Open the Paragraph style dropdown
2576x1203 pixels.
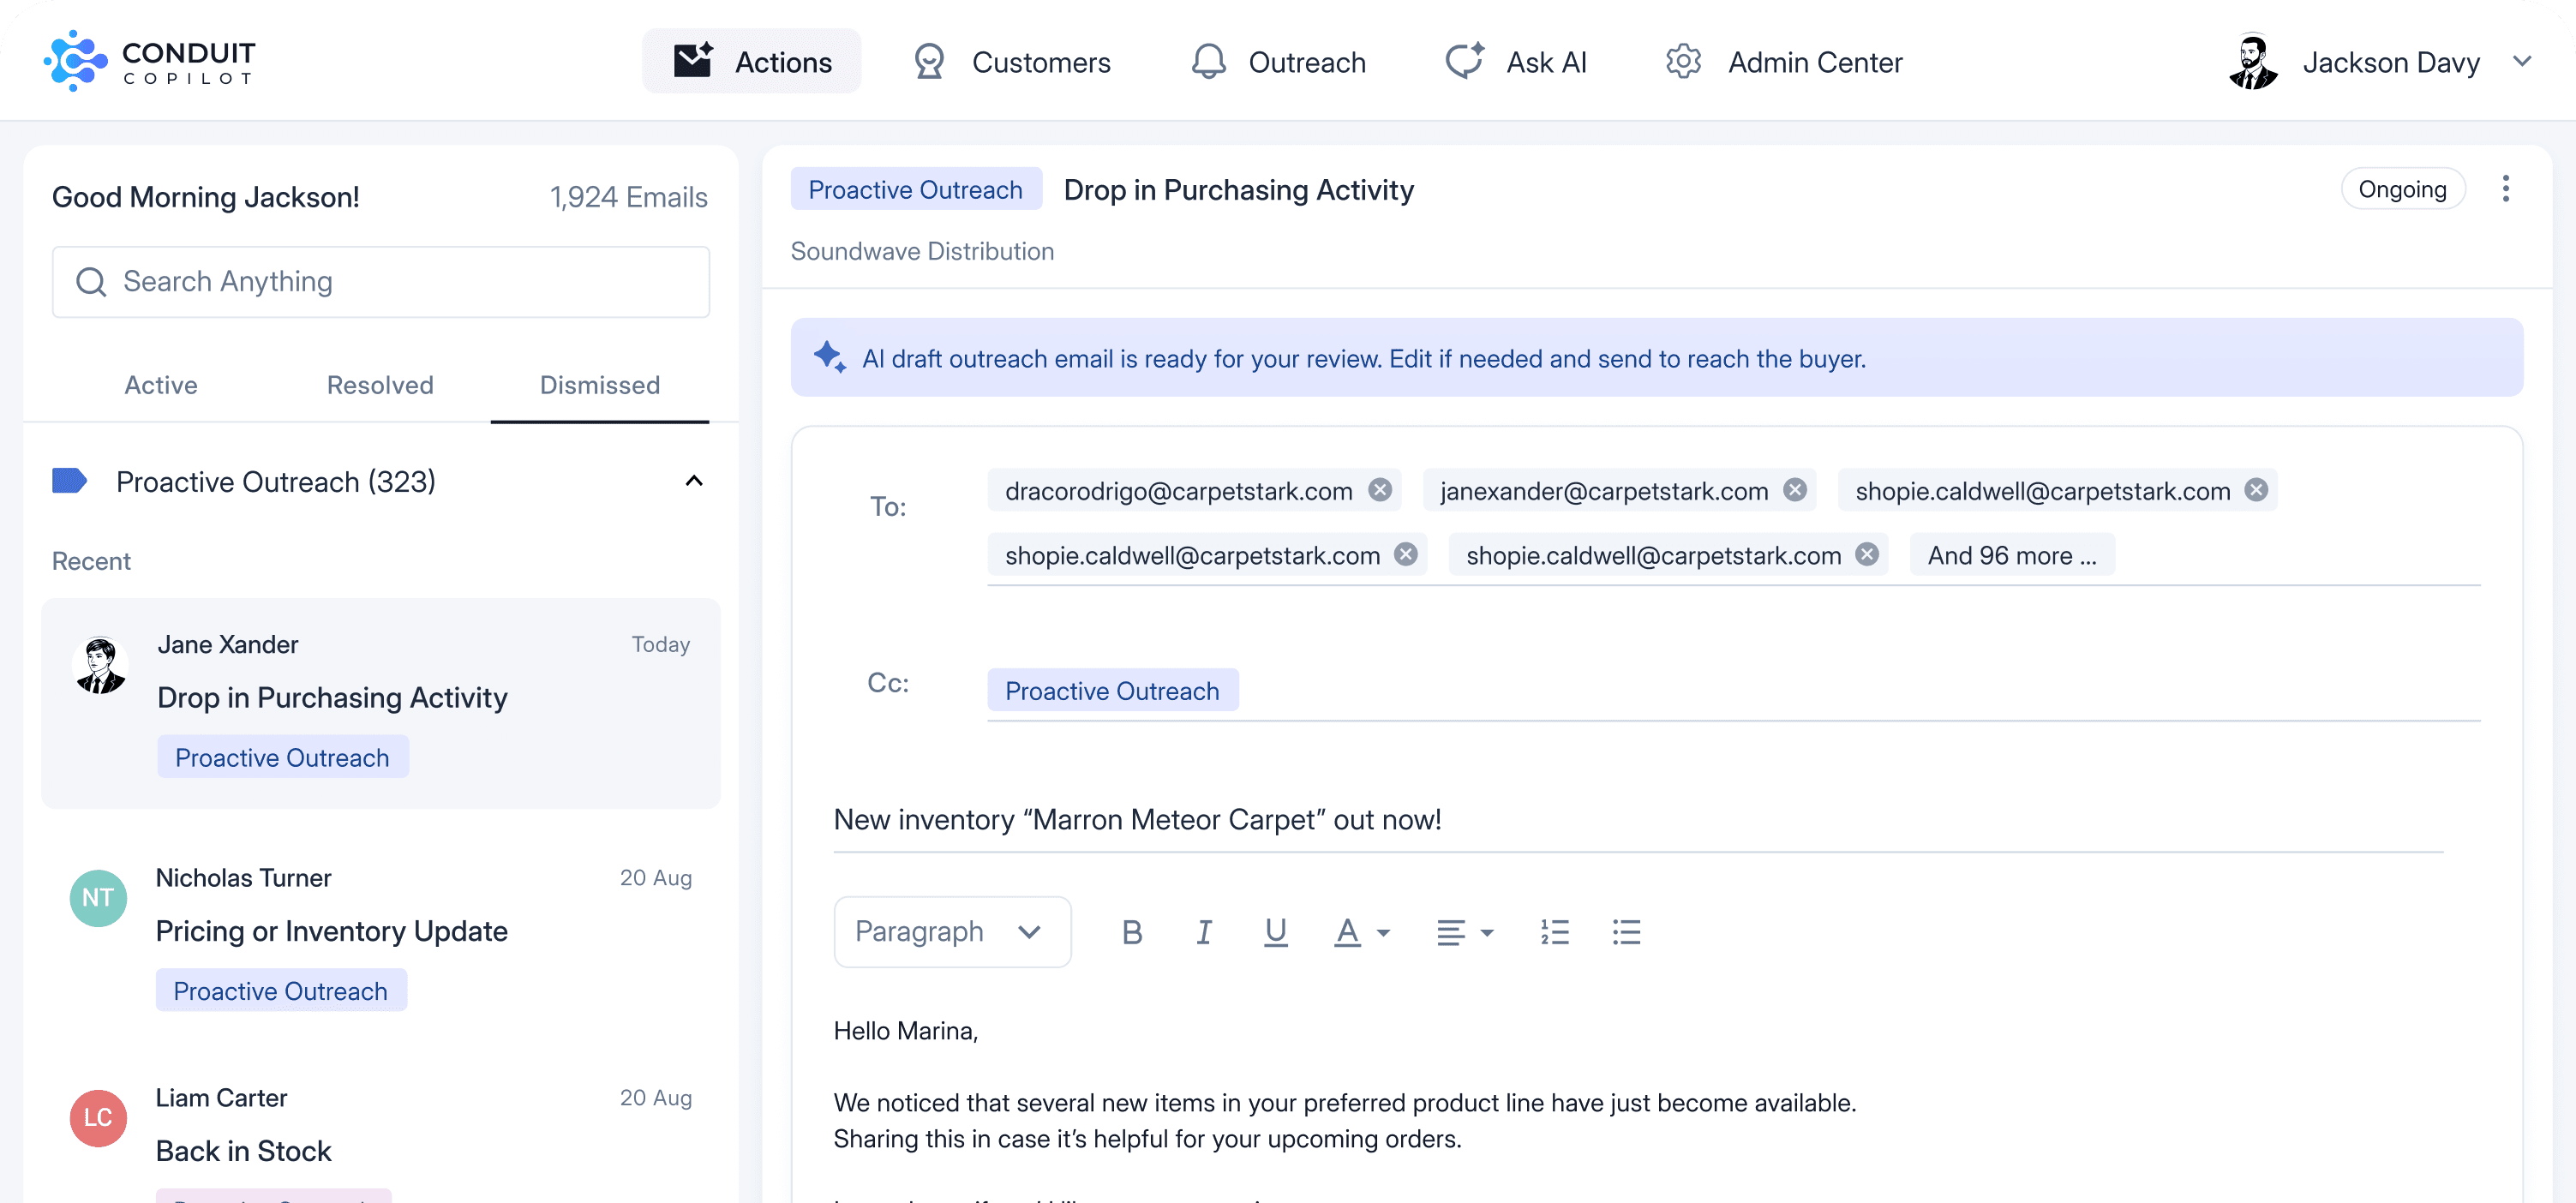click(951, 932)
